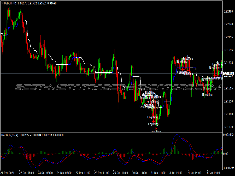Viewport: 235px width, 176px height.
Task: Click the 29 Dec 11:00 time label
Action: tap(120, 173)
